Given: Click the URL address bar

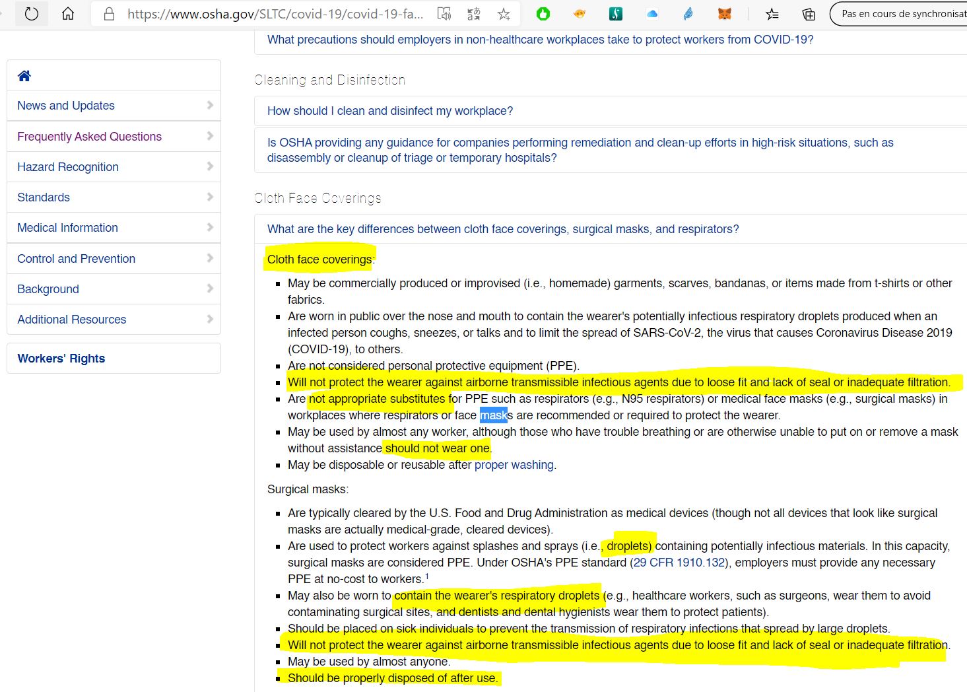Looking at the screenshot, I should pos(275,14).
